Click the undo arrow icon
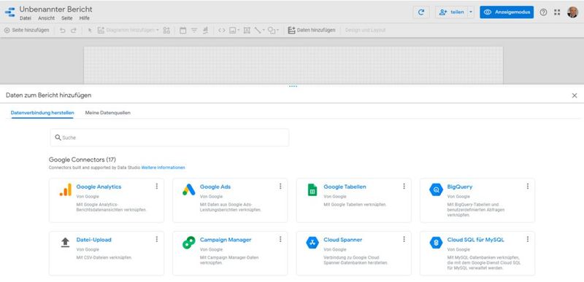 coord(62,31)
